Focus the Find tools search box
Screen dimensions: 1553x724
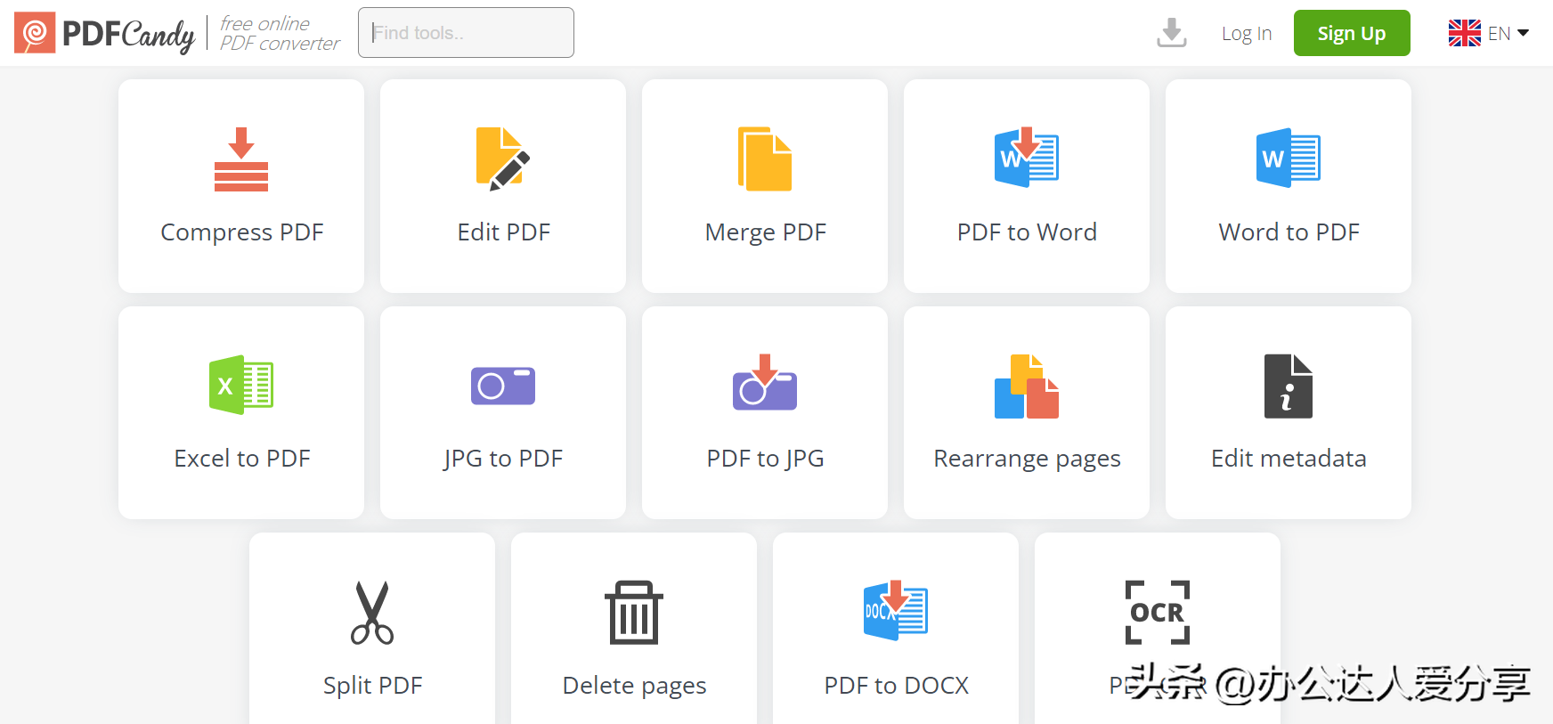pyautogui.click(x=466, y=33)
